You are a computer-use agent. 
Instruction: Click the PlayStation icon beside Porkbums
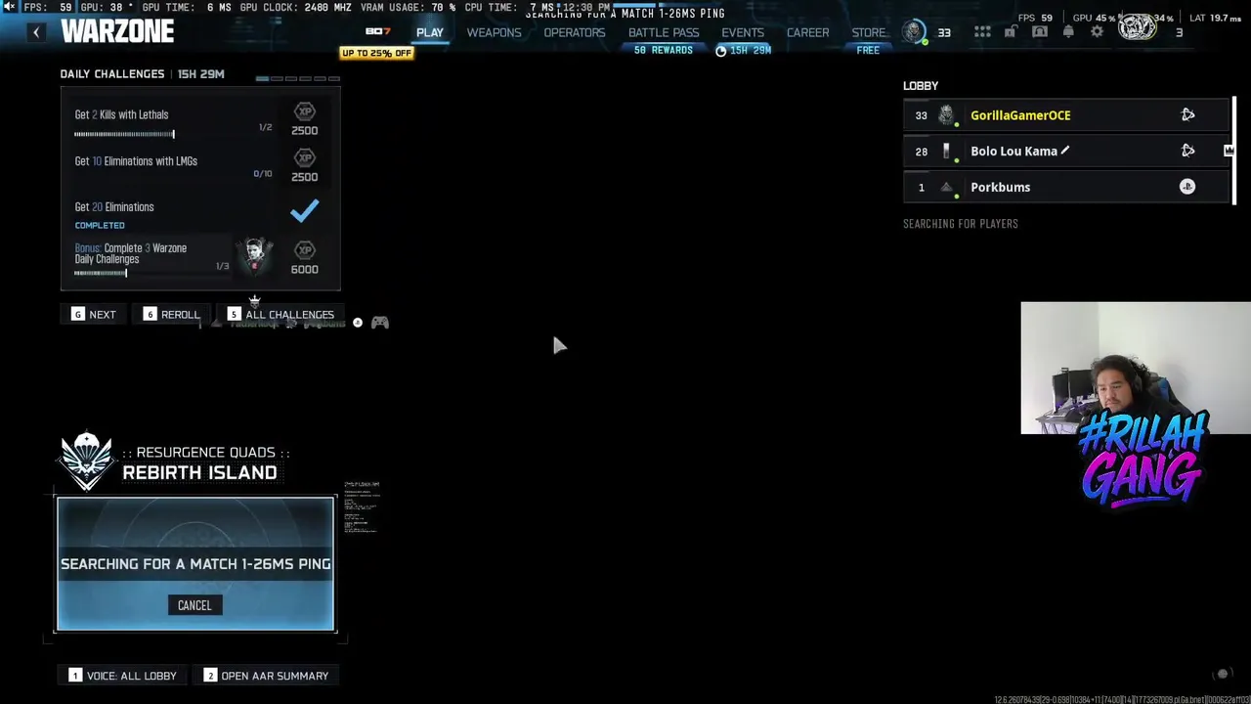coord(1187,187)
